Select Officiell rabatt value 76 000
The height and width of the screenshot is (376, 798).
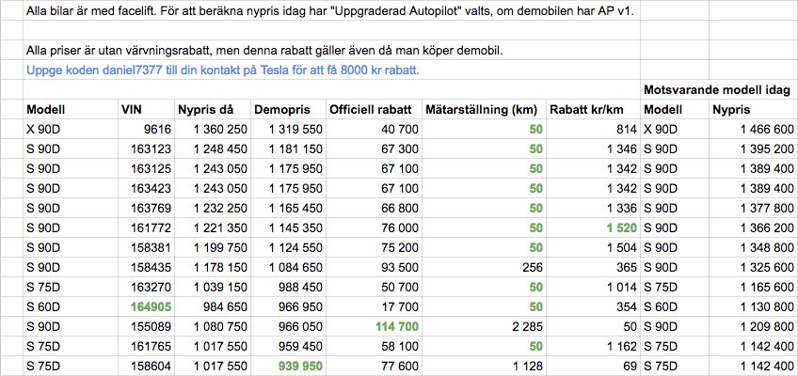(375, 228)
